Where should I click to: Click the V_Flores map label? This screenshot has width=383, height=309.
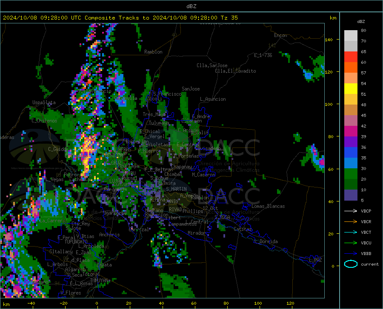(71, 293)
